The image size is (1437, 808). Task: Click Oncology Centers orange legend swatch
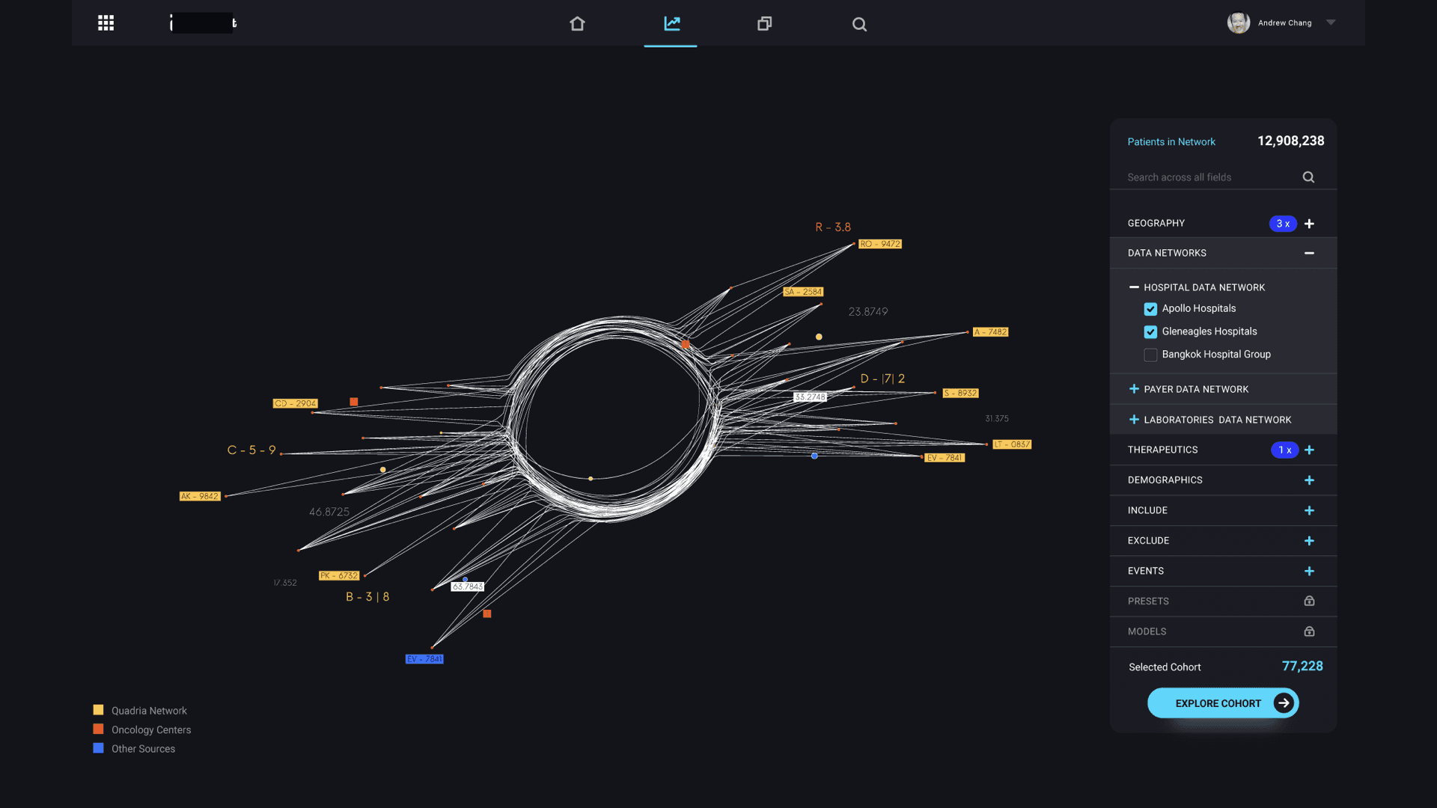[x=98, y=729]
